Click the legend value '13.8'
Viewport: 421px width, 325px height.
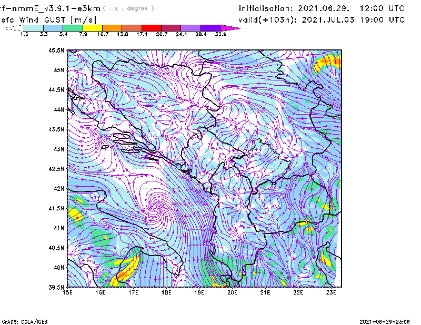click(123, 34)
